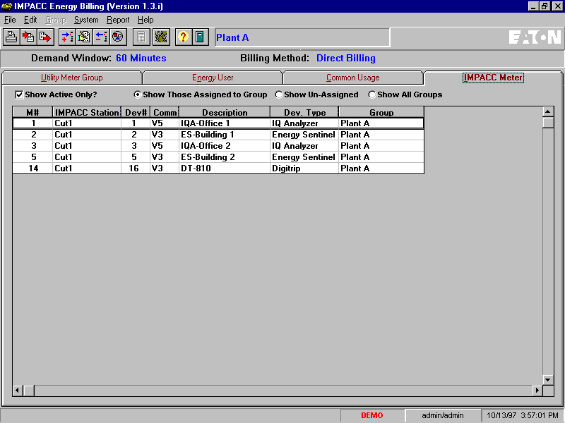Click the vertical scrollbar down arrow
Viewport: 565px width, 423px height.
pyautogui.click(x=548, y=379)
